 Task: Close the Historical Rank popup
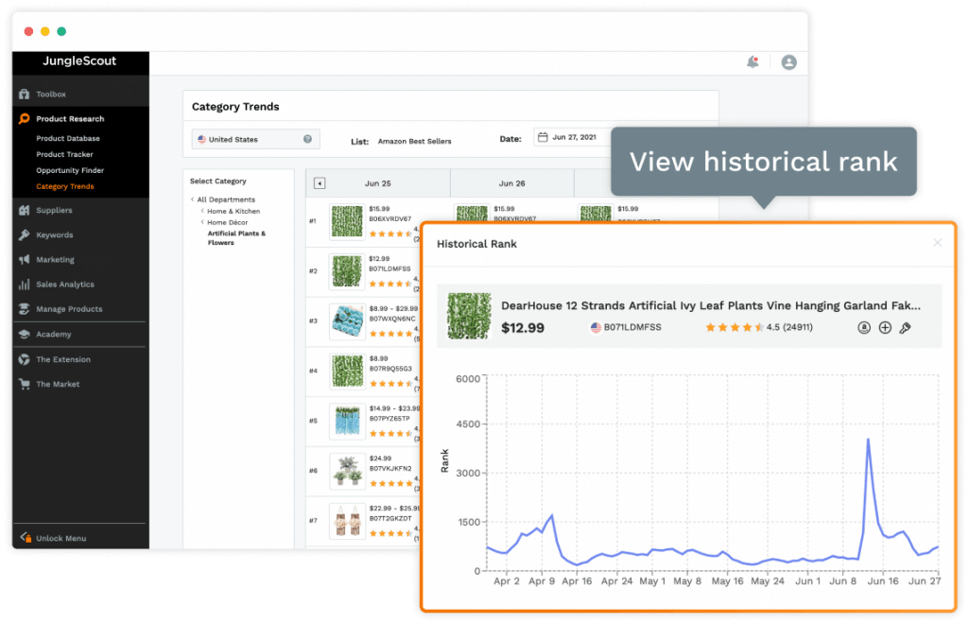(x=937, y=243)
